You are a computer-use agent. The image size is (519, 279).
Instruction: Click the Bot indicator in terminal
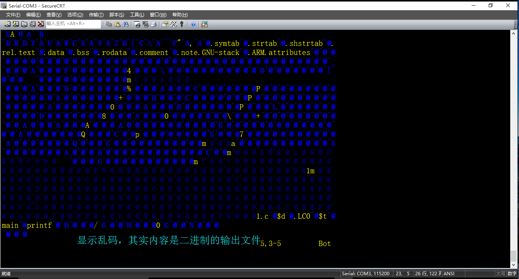[x=325, y=244]
